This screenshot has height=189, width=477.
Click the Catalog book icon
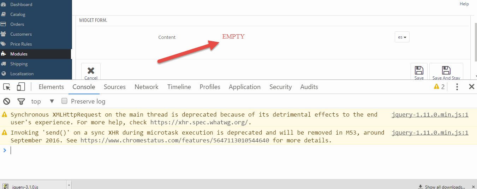(4, 14)
